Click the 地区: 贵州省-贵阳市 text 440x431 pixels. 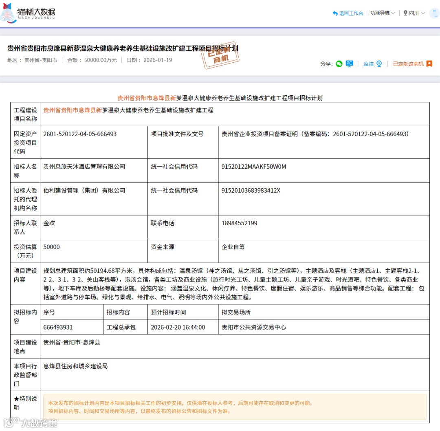pyautogui.click(x=32, y=60)
